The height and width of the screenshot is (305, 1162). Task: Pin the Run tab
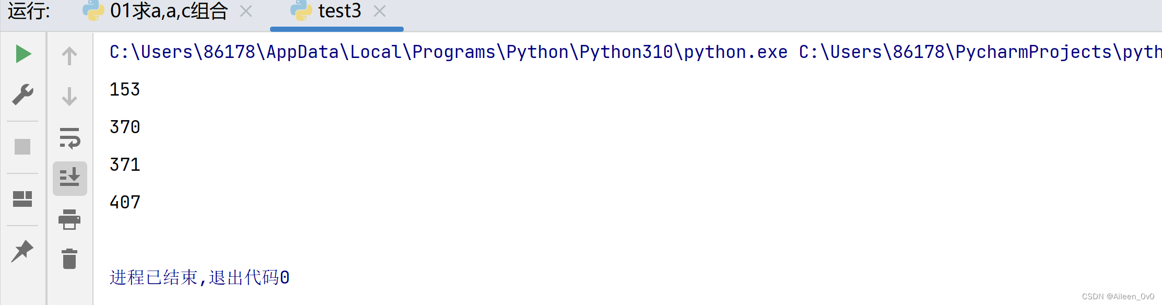(x=22, y=250)
